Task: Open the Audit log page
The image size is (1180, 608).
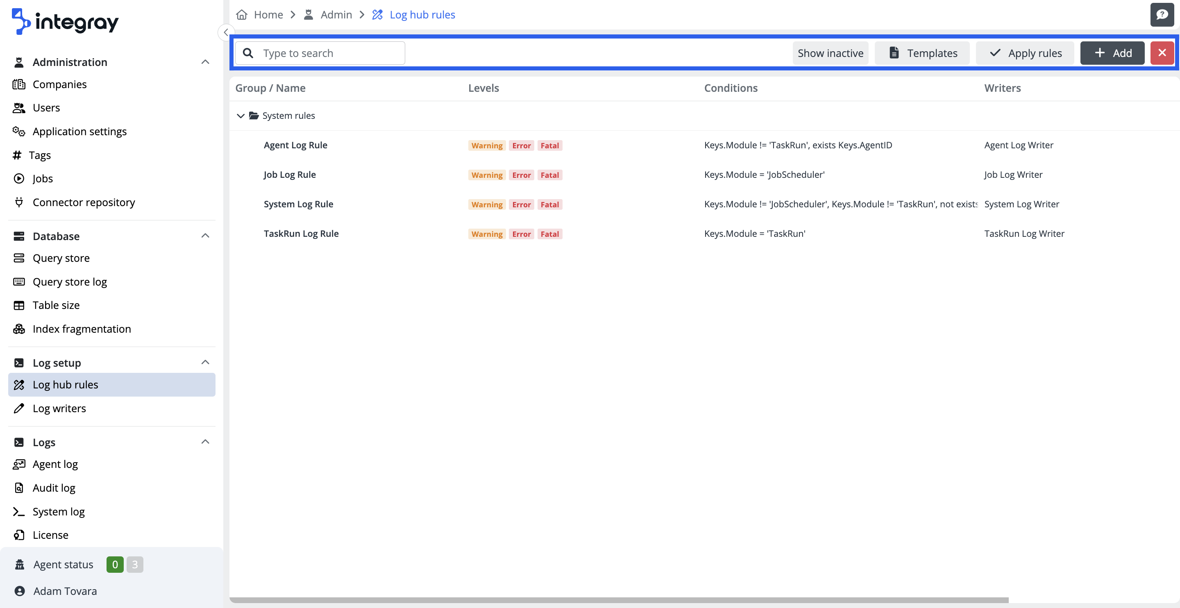Action: (54, 488)
